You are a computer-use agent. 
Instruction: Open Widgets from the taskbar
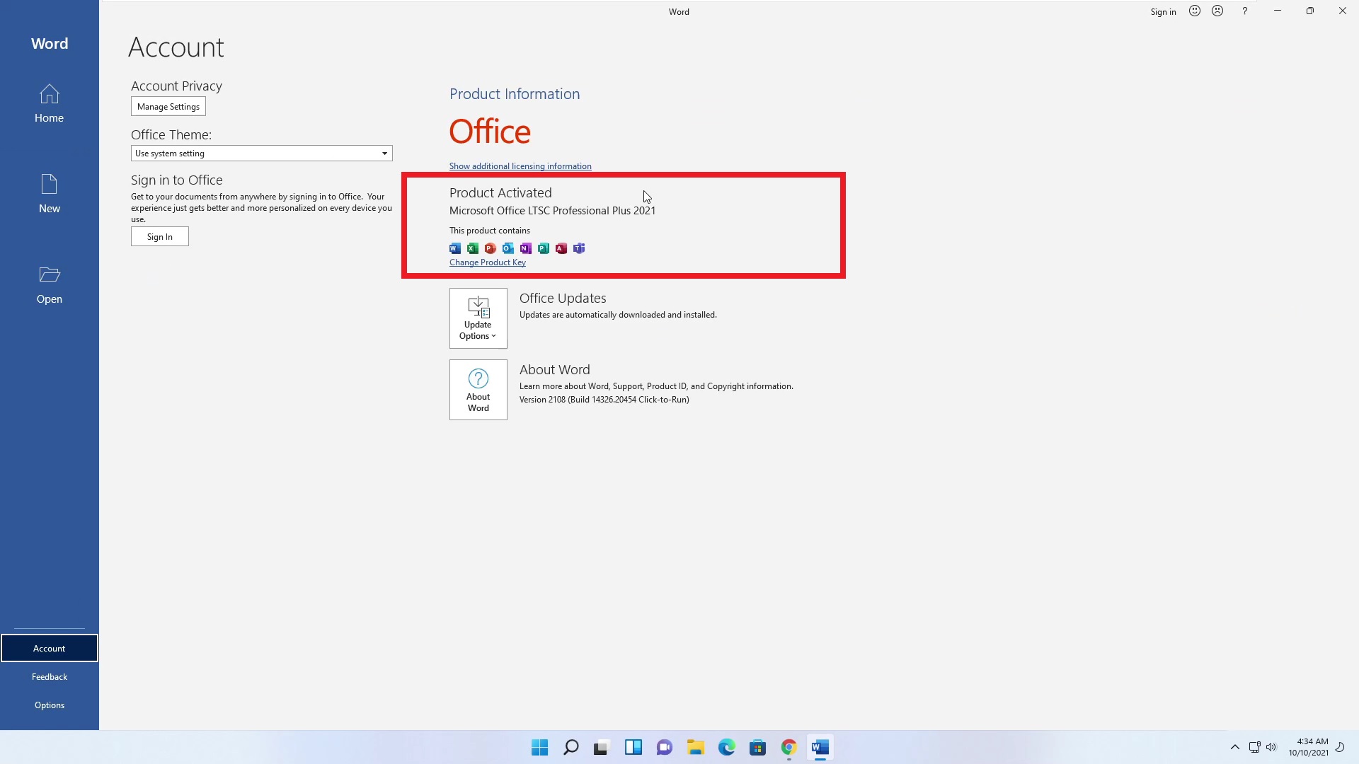633,748
